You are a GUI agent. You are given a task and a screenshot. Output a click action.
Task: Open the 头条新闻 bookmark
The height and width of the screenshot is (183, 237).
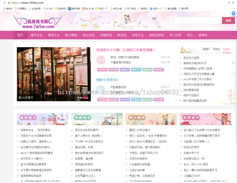pos(34,9)
